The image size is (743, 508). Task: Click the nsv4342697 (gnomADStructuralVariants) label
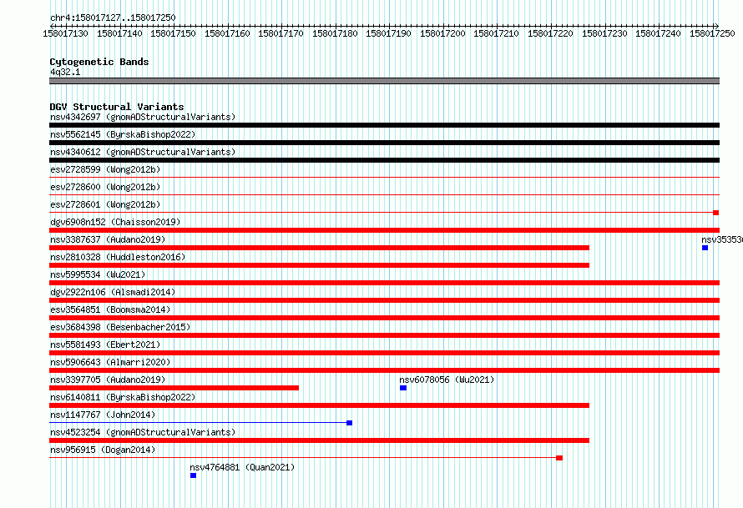tap(143, 117)
